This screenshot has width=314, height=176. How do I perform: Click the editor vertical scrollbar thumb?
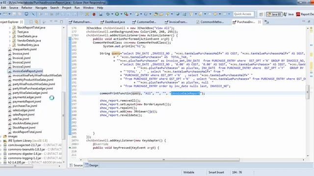click(x=308, y=92)
